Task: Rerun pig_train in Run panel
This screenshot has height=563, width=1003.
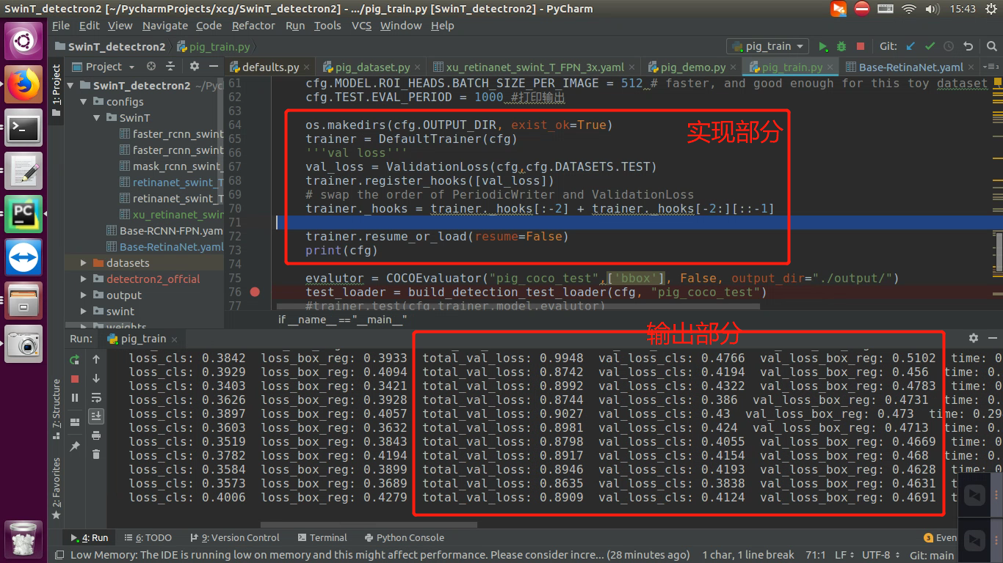Action: click(x=75, y=359)
